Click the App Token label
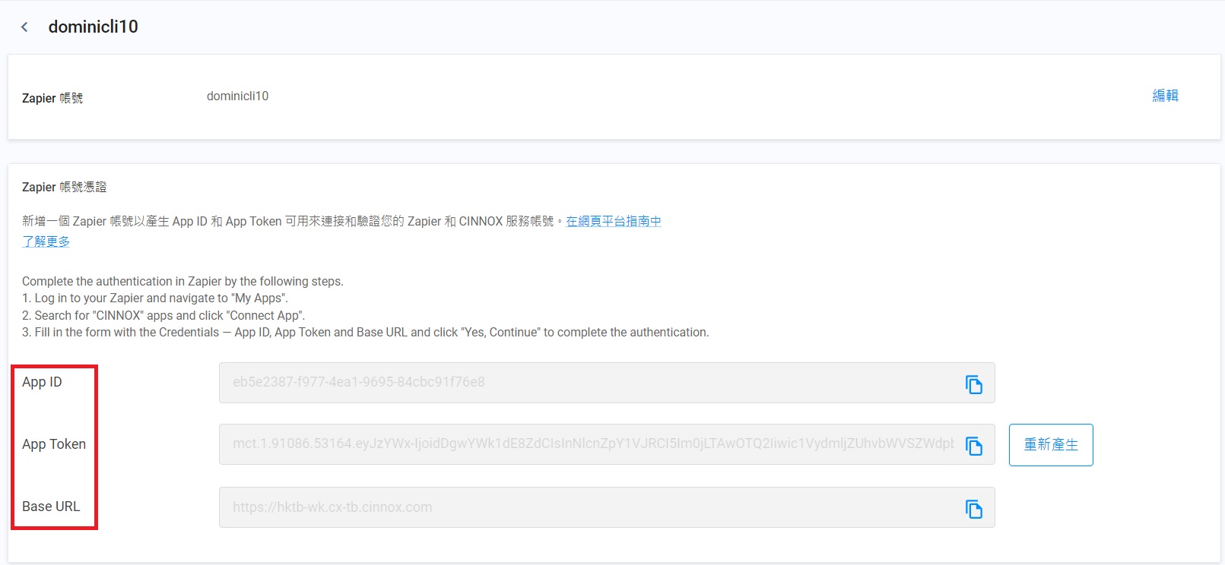 (54, 444)
